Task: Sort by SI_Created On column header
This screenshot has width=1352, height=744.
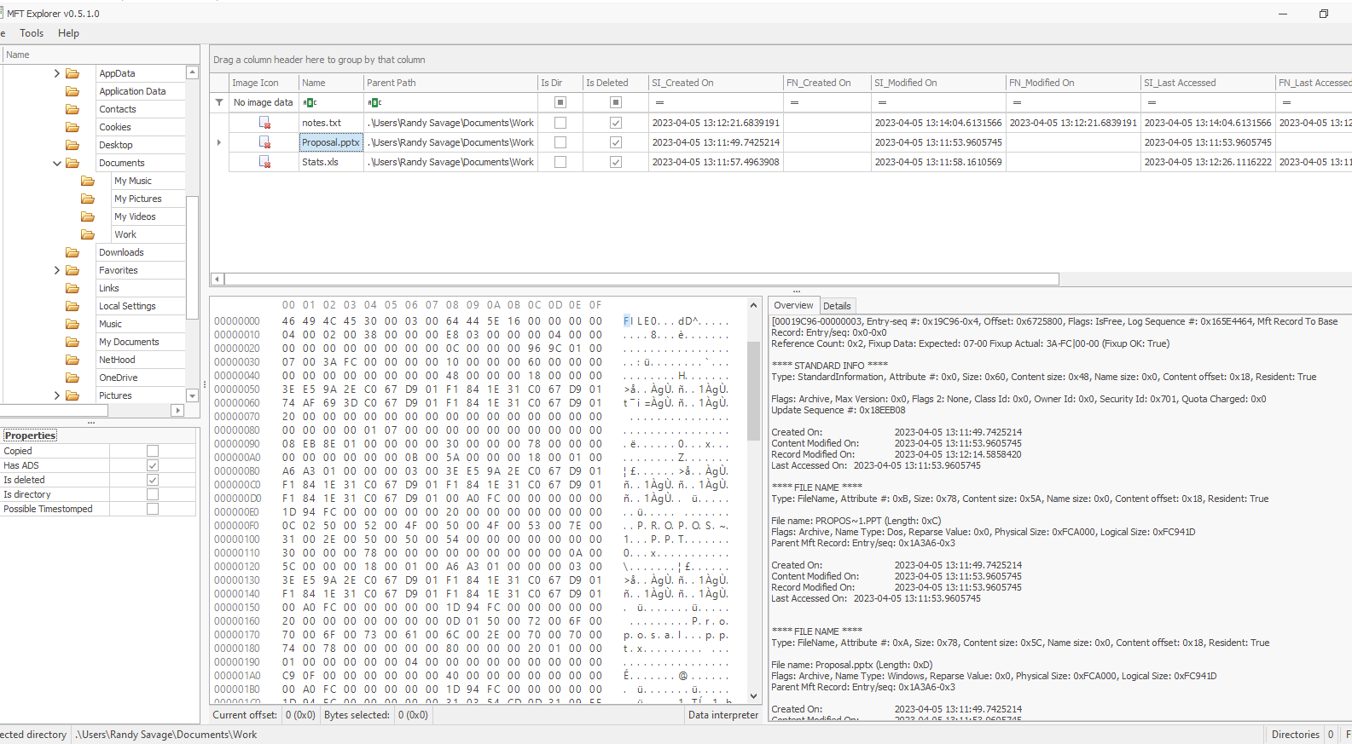Action: tap(715, 83)
